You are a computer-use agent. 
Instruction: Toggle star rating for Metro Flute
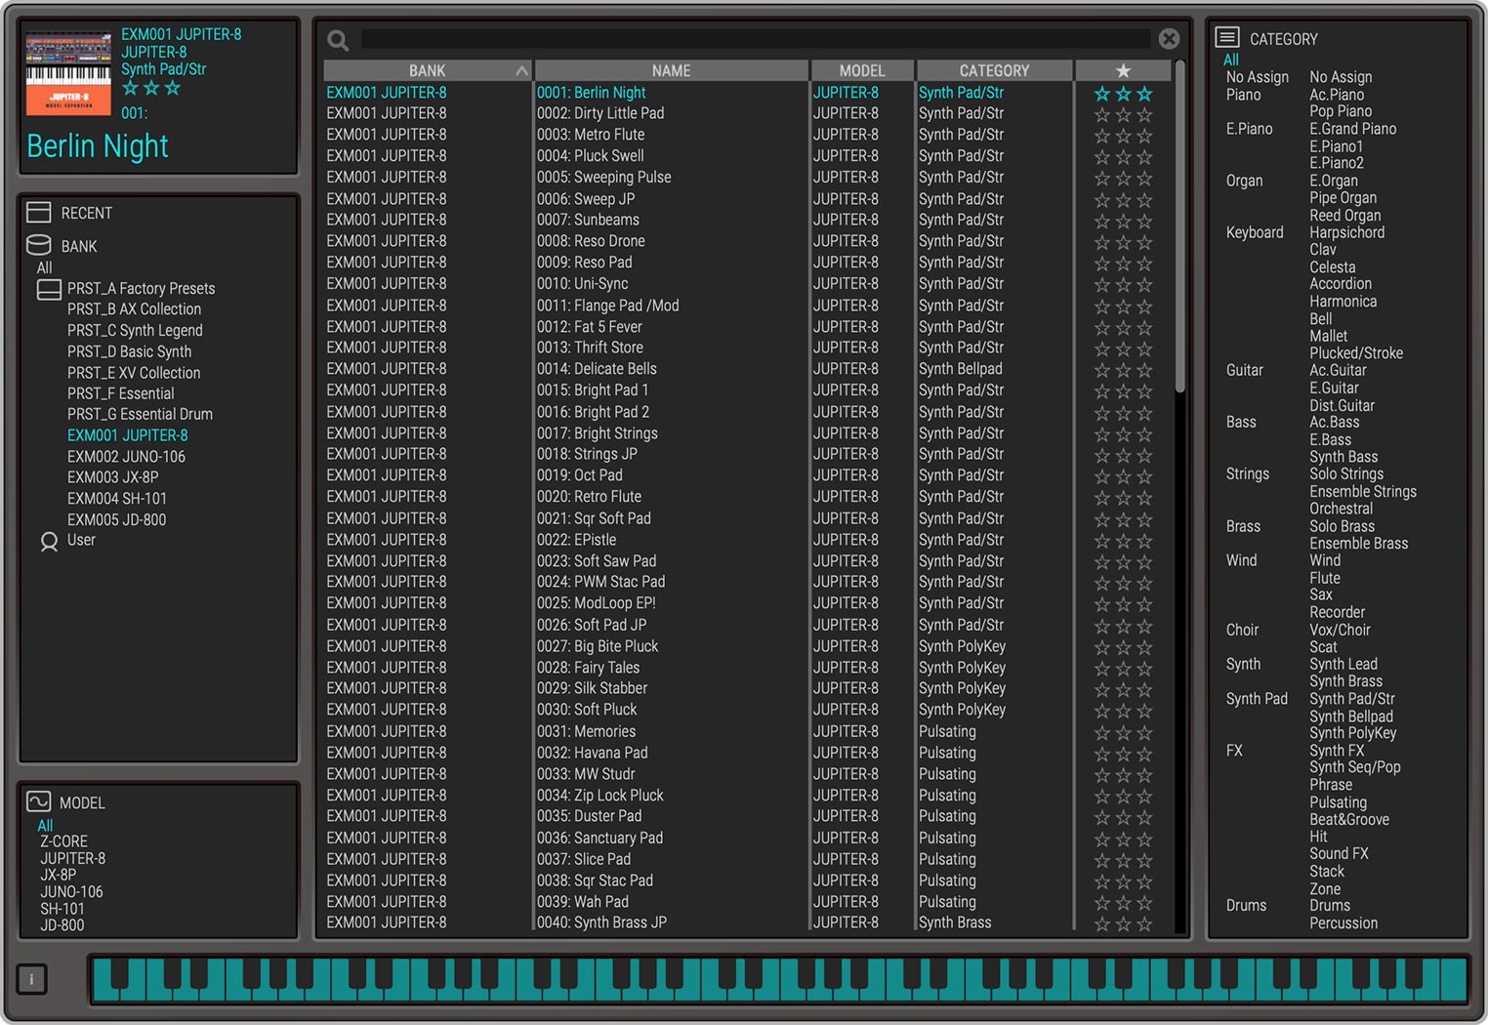1123,136
